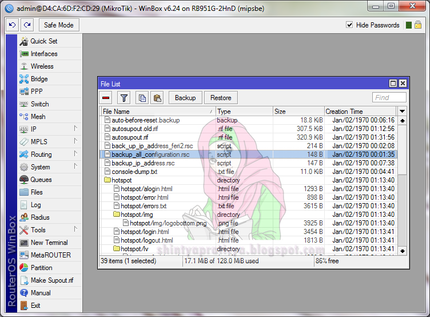Click the Backup button
This screenshot has width=430, height=317.
[x=185, y=98]
